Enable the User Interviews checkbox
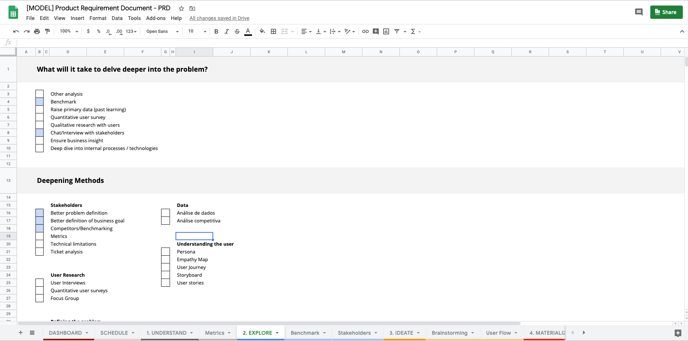This screenshot has width=688, height=341. coord(40,283)
